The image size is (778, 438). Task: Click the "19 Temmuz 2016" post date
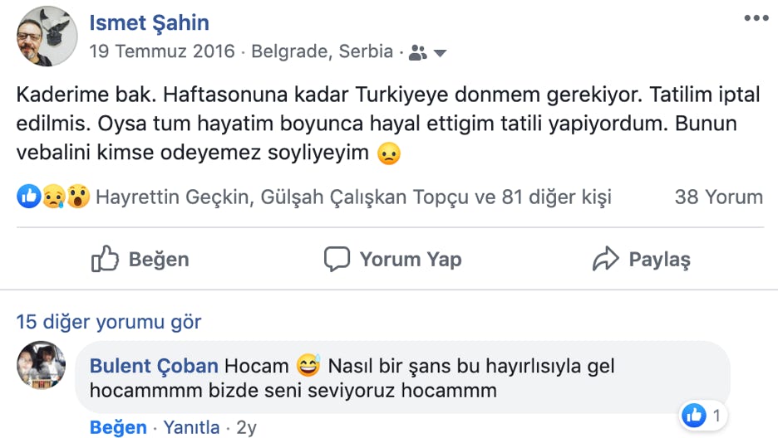(x=162, y=51)
